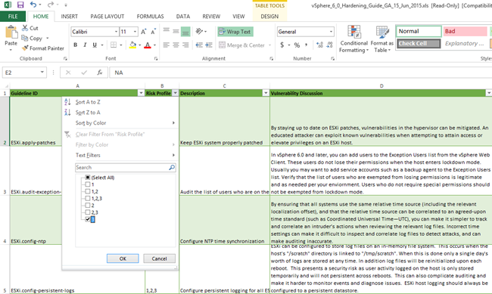Open the font name dropdown (Calibri)
Screen dimensions: 492x294
(116, 32)
